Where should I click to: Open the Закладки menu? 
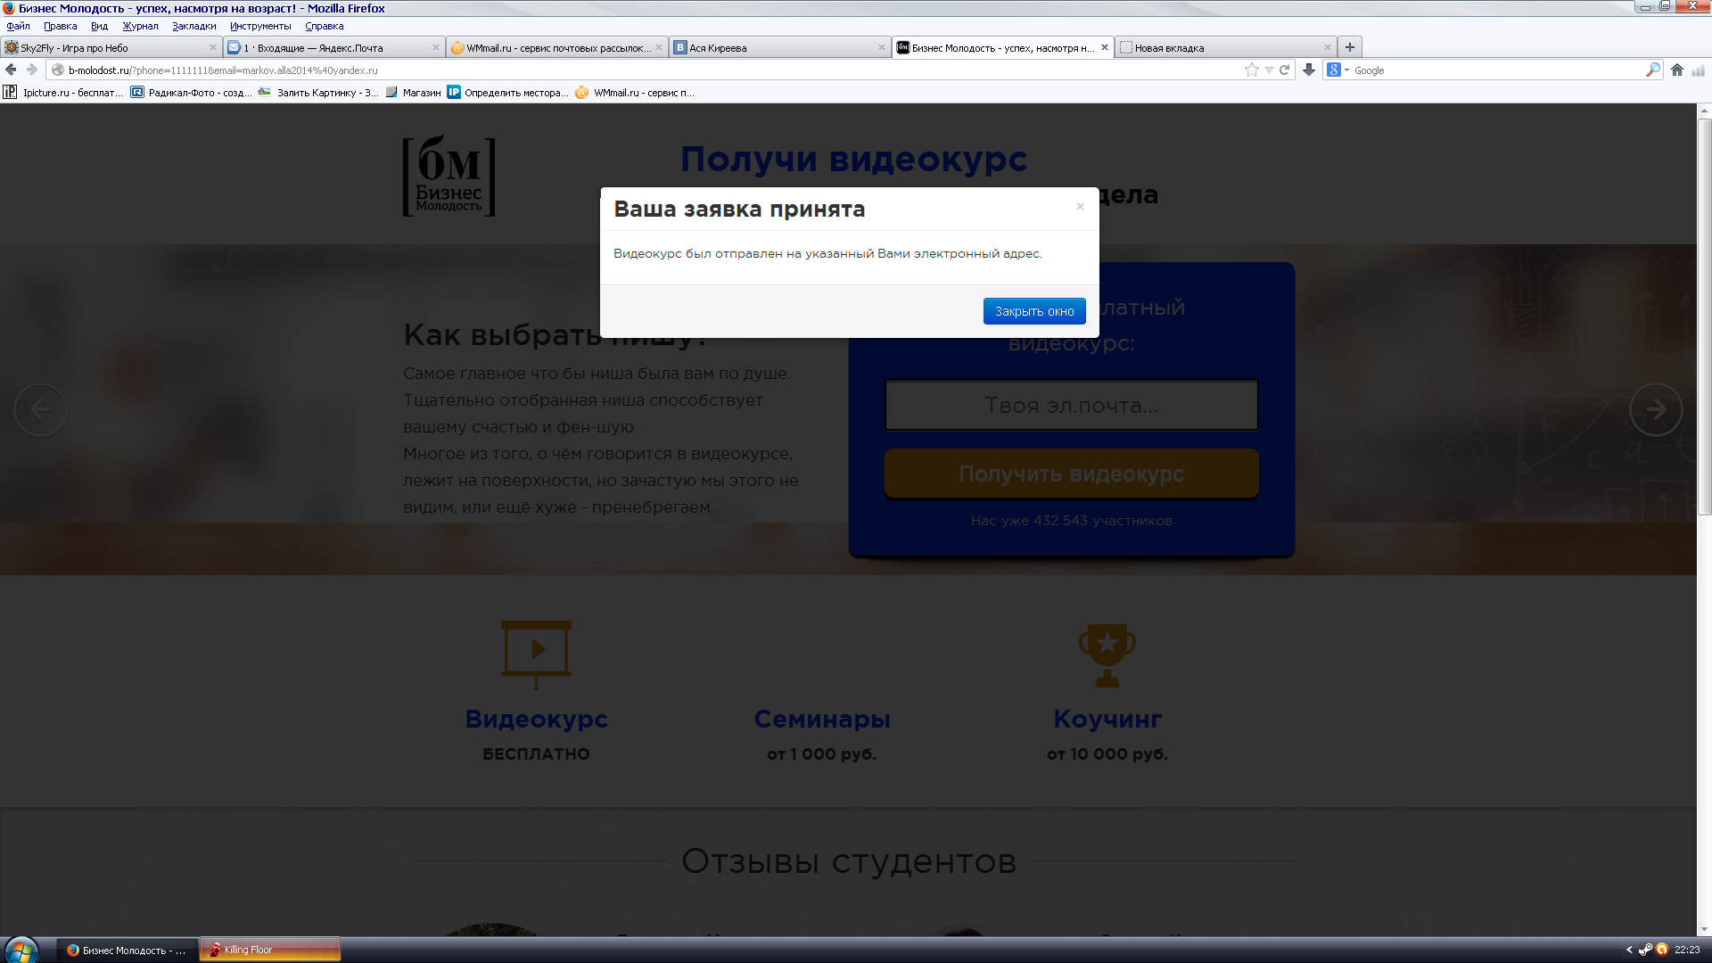tap(193, 26)
